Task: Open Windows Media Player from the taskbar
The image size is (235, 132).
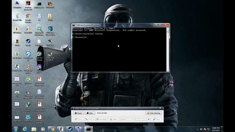Action: click(x=43, y=129)
